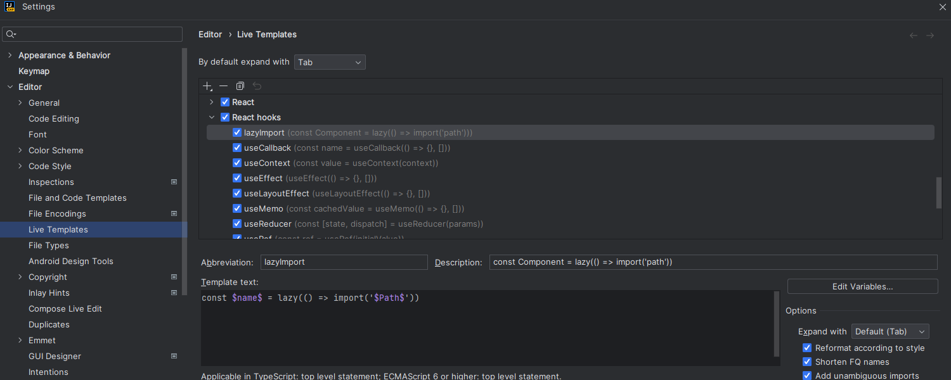Open the By default expand with dropdown
The height and width of the screenshot is (380, 951).
330,62
